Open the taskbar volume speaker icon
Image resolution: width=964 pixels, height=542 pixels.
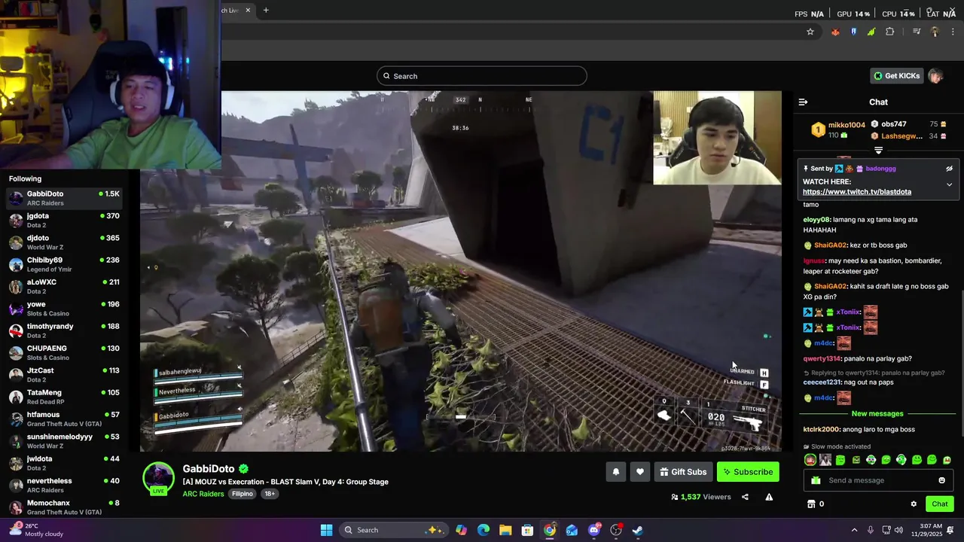[x=899, y=530]
